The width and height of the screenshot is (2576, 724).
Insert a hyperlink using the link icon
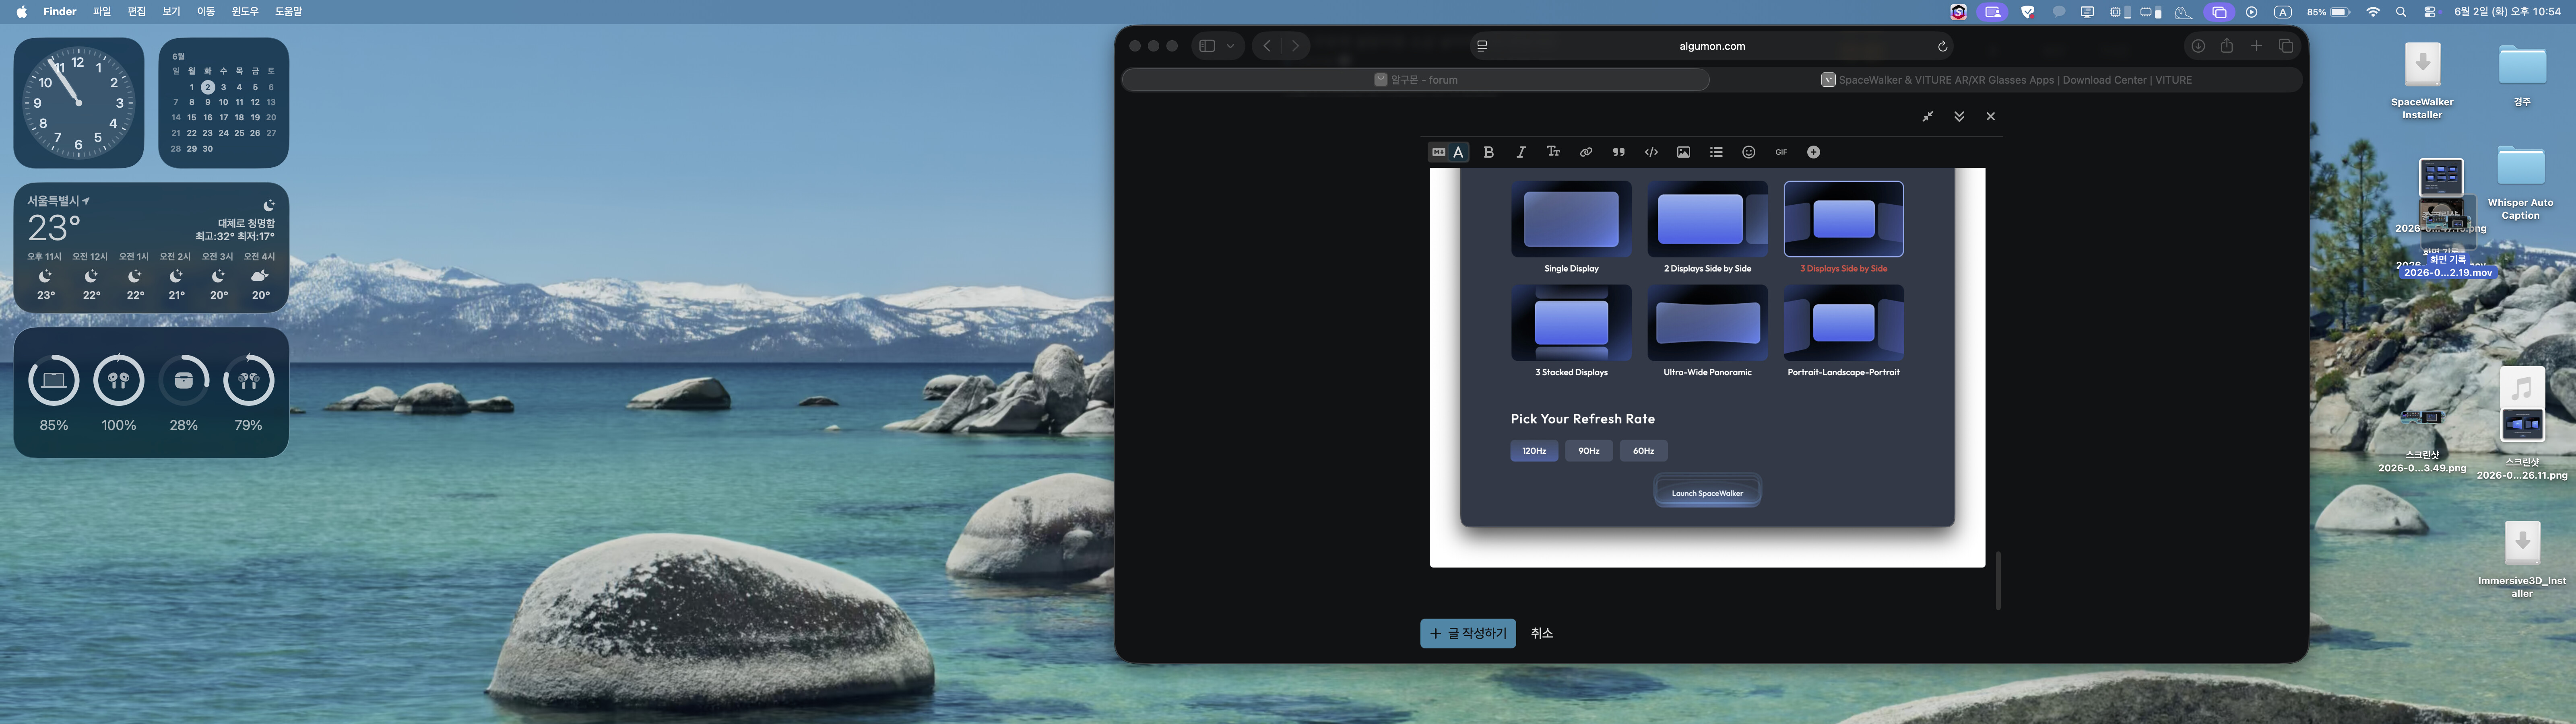pyautogui.click(x=1586, y=152)
